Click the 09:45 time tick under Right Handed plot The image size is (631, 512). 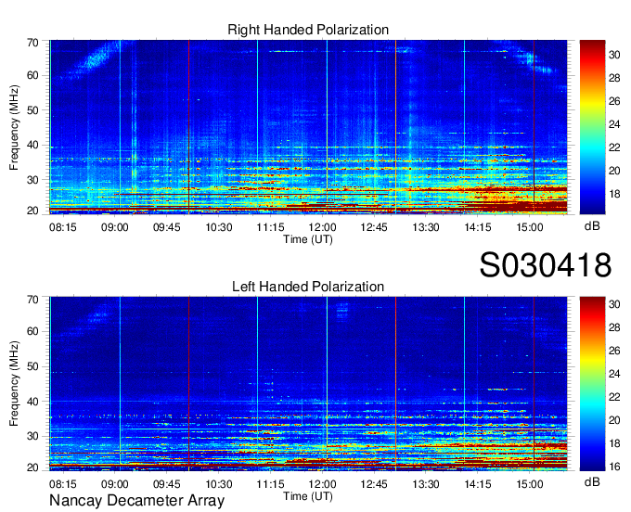click(166, 227)
